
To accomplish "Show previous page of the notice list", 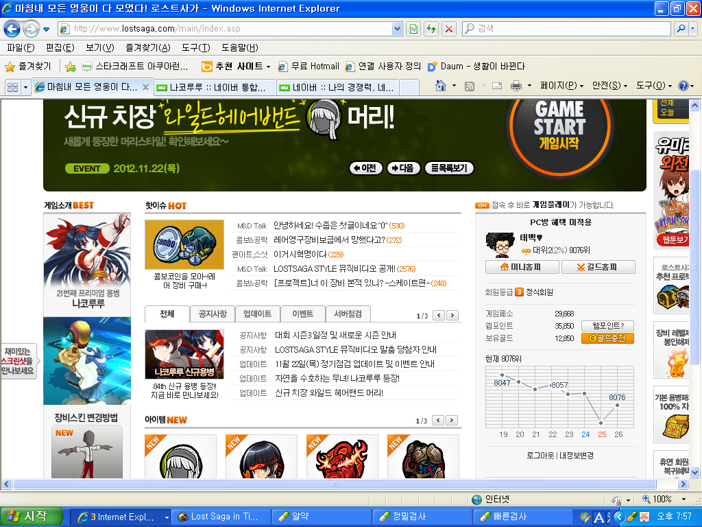I will click(439, 316).
